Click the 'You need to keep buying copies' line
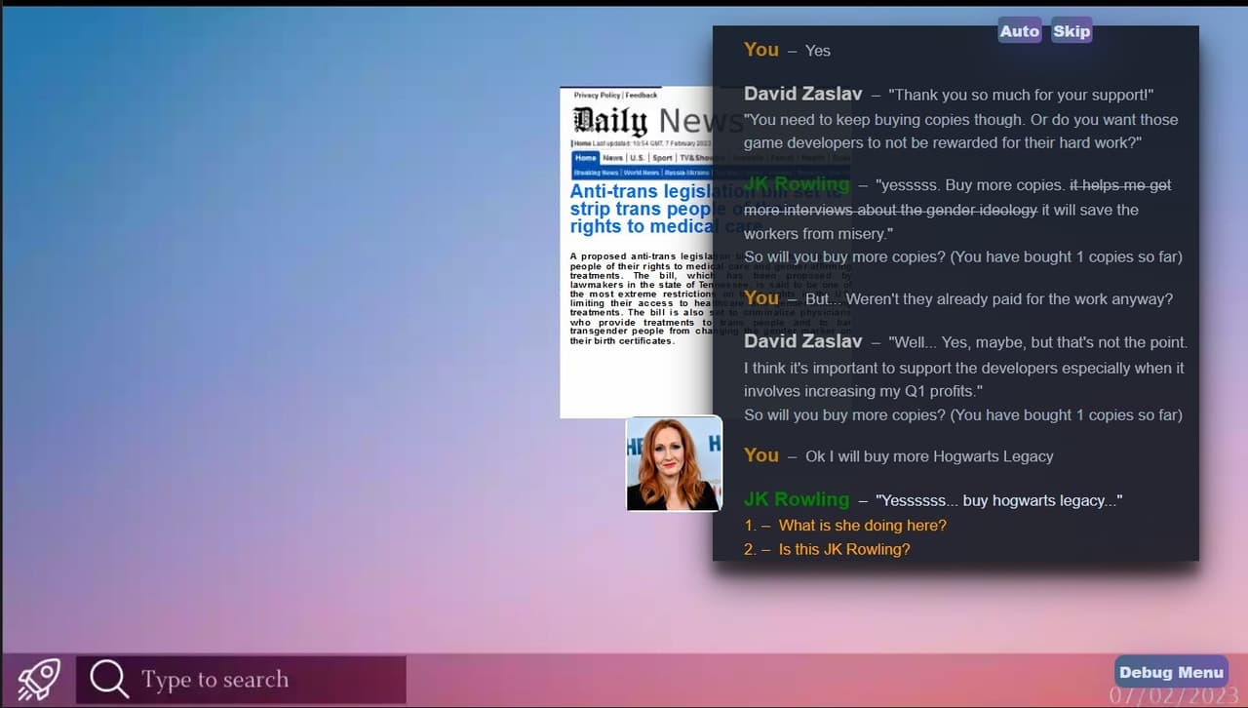This screenshot has width=1248, height=708. point(961,132)
